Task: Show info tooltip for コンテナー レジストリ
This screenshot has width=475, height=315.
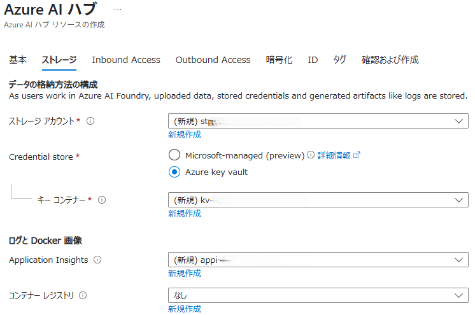Action: coord(83,295)
